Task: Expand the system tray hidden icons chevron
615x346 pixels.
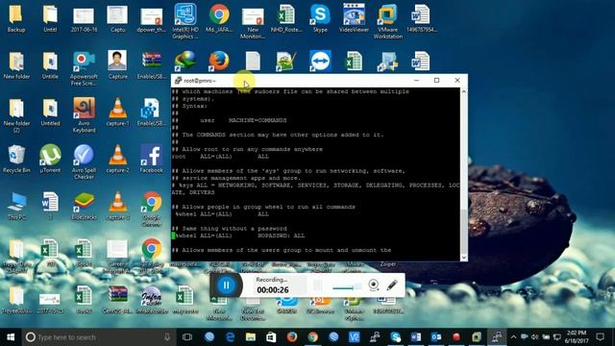Action: pos(513,337)
